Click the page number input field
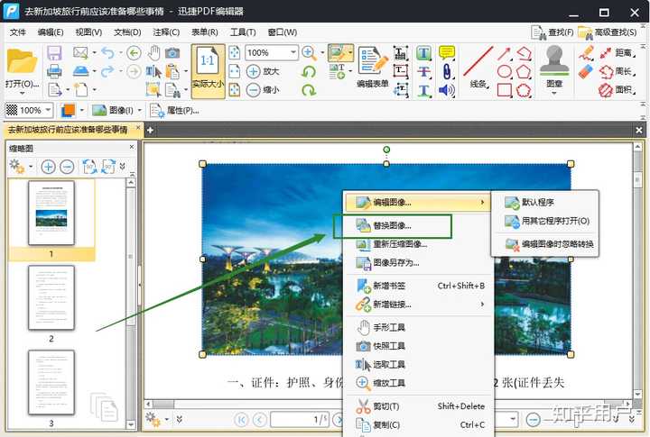The height and width of the screenshot is (437, 650). [x=300, y=420]
